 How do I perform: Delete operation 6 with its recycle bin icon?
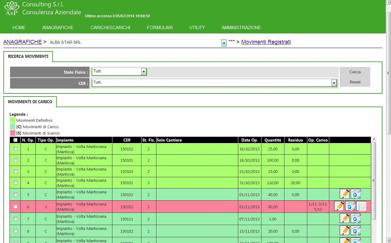click(x=350, y=206)
